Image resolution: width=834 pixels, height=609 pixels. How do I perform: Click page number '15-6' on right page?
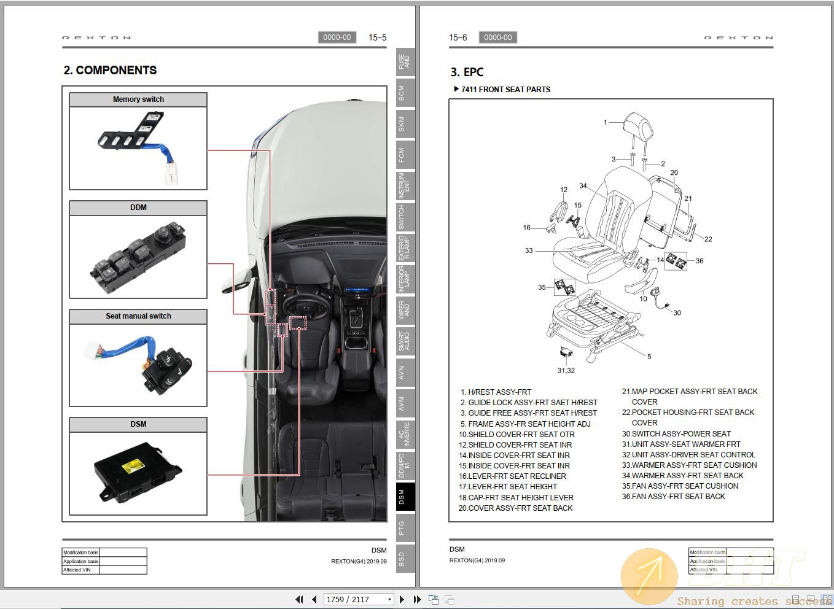point(458,37)
